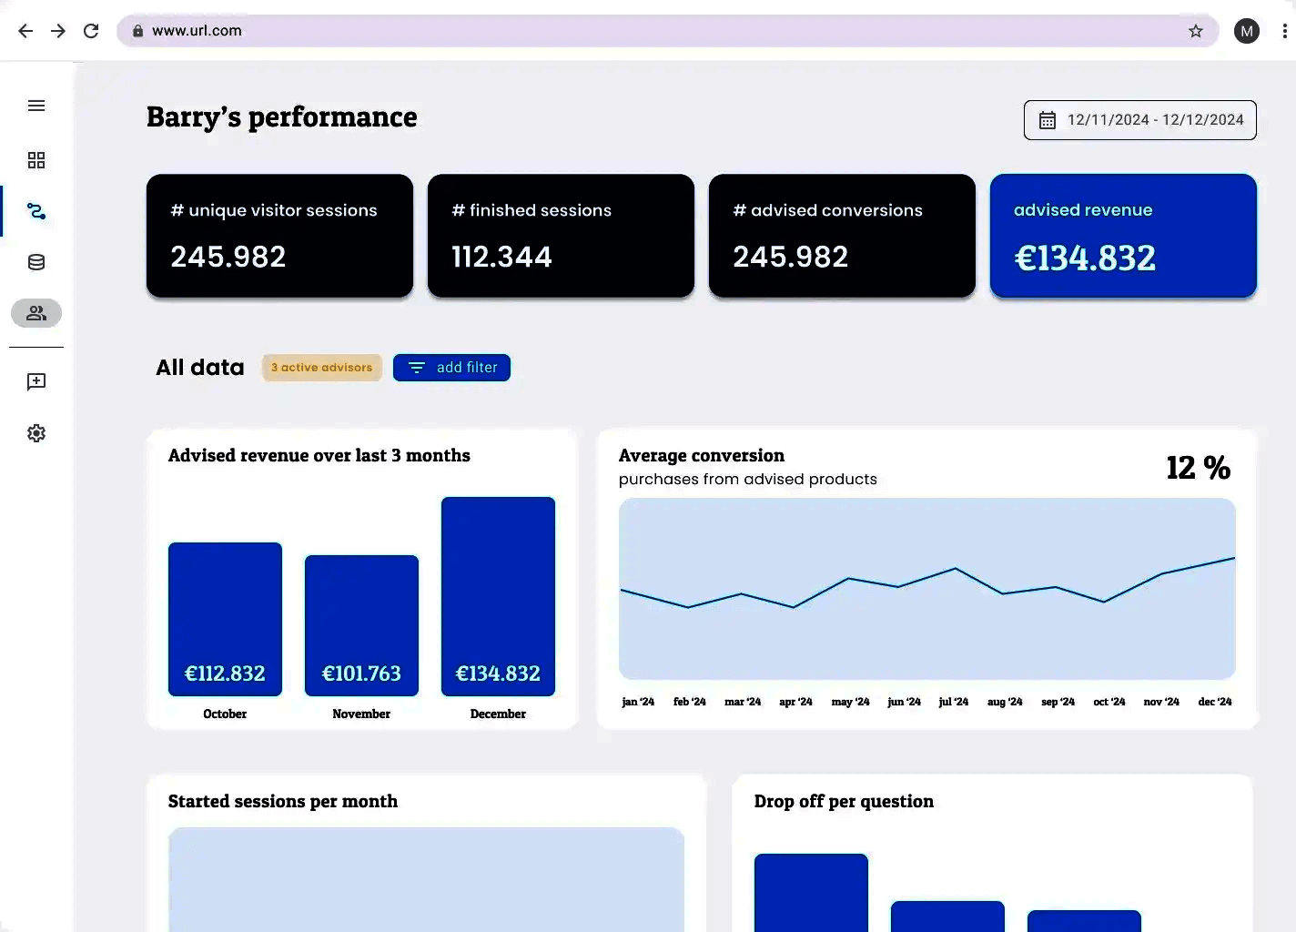Open the browser three-dot menu
This screenshot has height=932, width=1296.
coord(1284,31)
